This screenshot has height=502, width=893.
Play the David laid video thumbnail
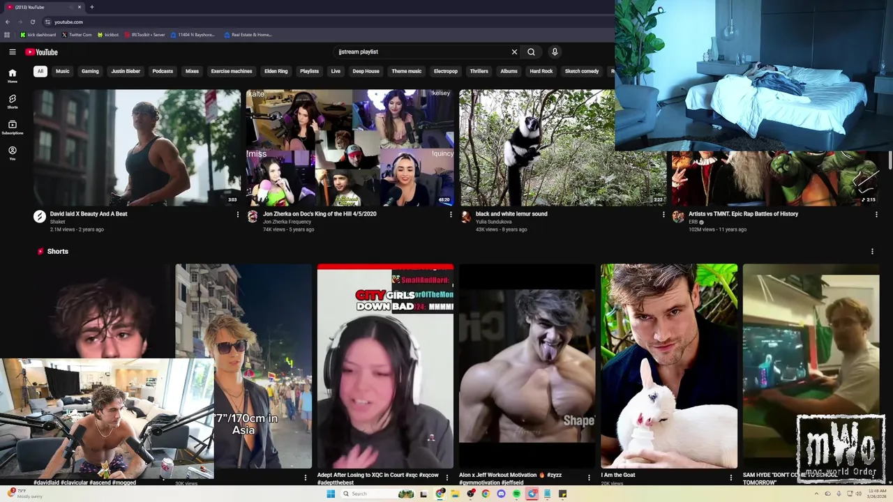(x=137, y=147)
